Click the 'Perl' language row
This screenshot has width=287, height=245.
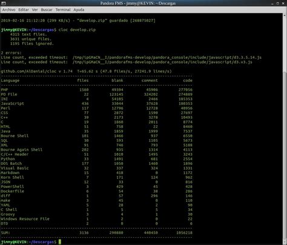[96, 108]
